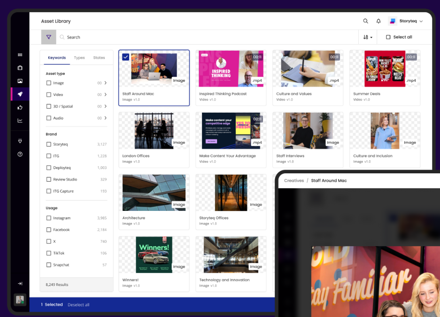This screenshot has width=440, height=317.
Task: Open the sort order dropdown
Action: pos(368,37)
